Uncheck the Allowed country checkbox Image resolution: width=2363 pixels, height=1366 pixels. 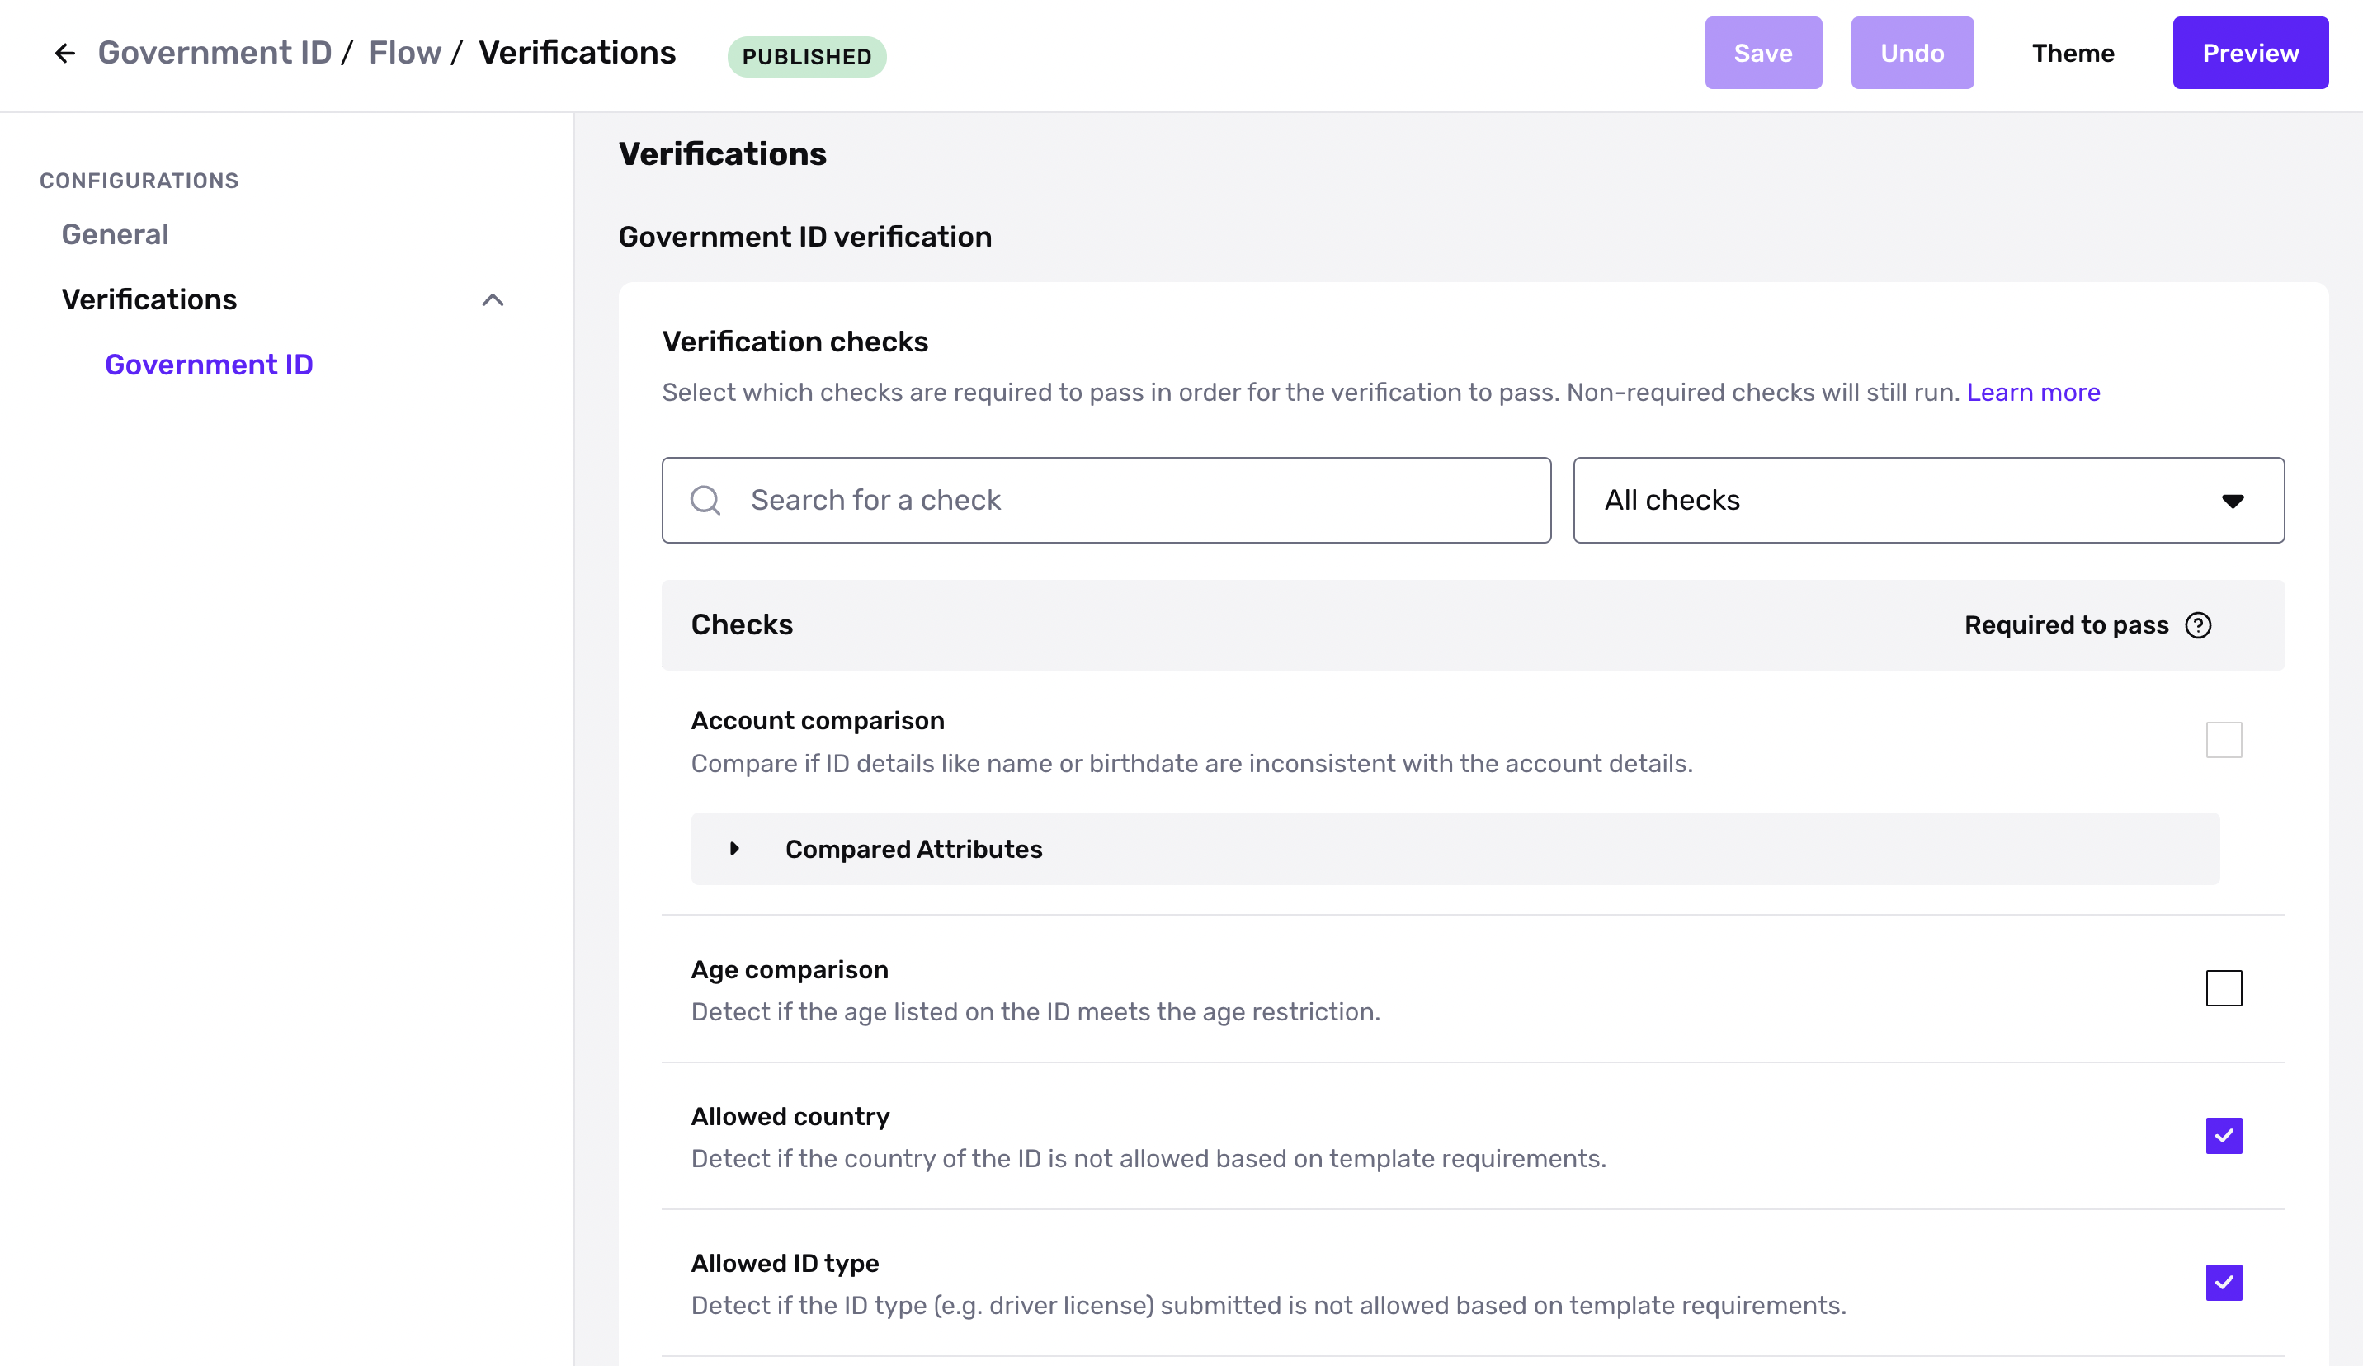click(2224, 1135)
